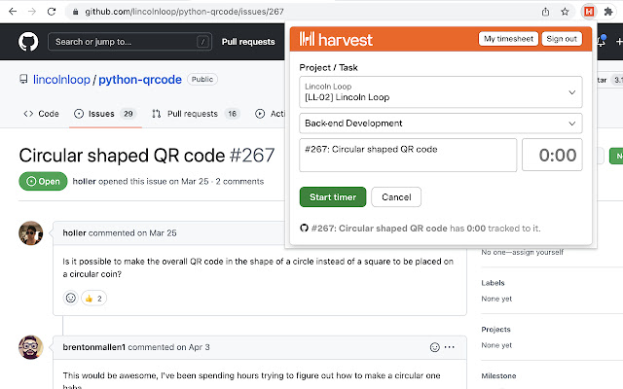This screenshot has height=389, width=623.
Task: Click the Start timer button
Action: coord(333,196)
